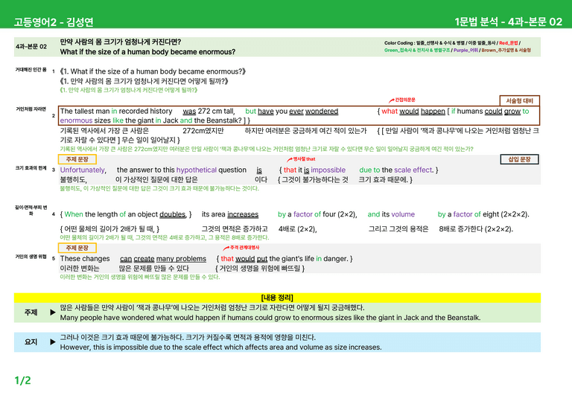Click the red arrow beside 간접의문문 annotation
The height and width of the screenshot is (404, 572).
click(392, 100)
